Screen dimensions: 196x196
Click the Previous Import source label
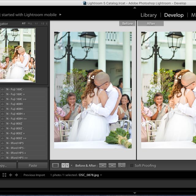[x=34, y=175]
